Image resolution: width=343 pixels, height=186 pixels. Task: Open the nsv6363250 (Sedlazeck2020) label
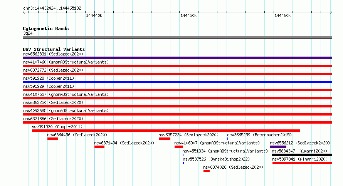[x=53, y=102]
